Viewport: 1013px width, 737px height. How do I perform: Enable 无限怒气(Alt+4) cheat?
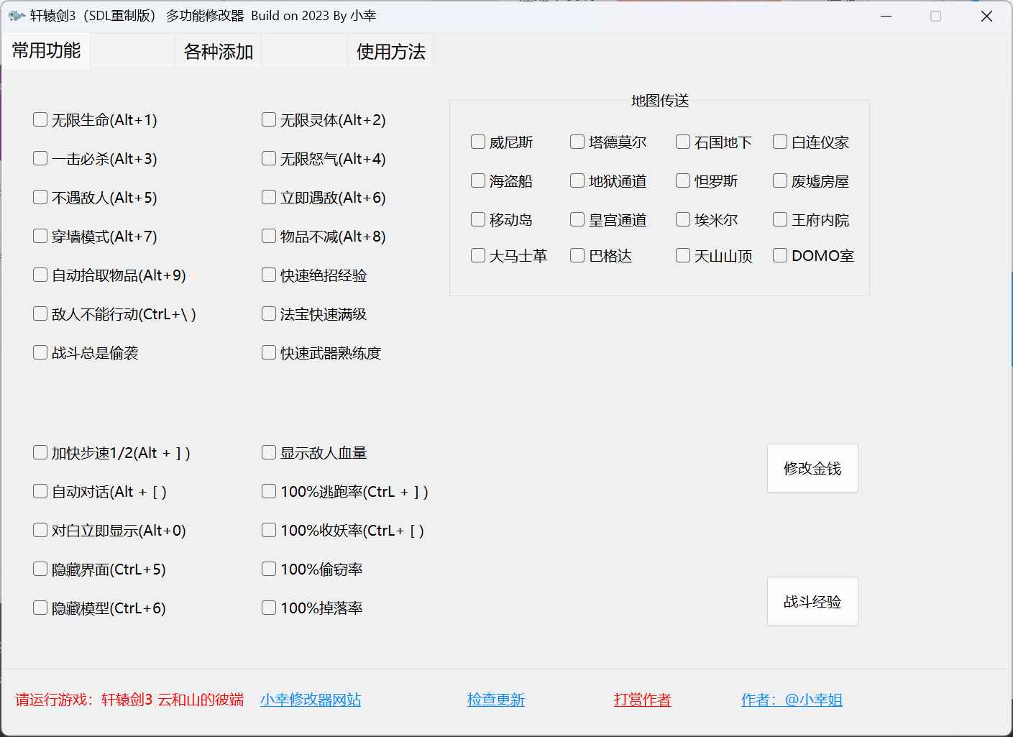[x=268, y=158]
